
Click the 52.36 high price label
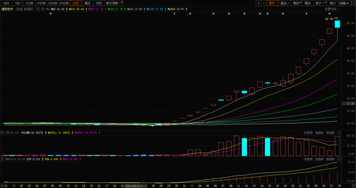click(x=329, y=19)
